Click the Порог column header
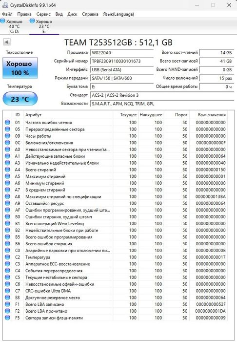Screen dimensions: 237x342 (177, 115)
